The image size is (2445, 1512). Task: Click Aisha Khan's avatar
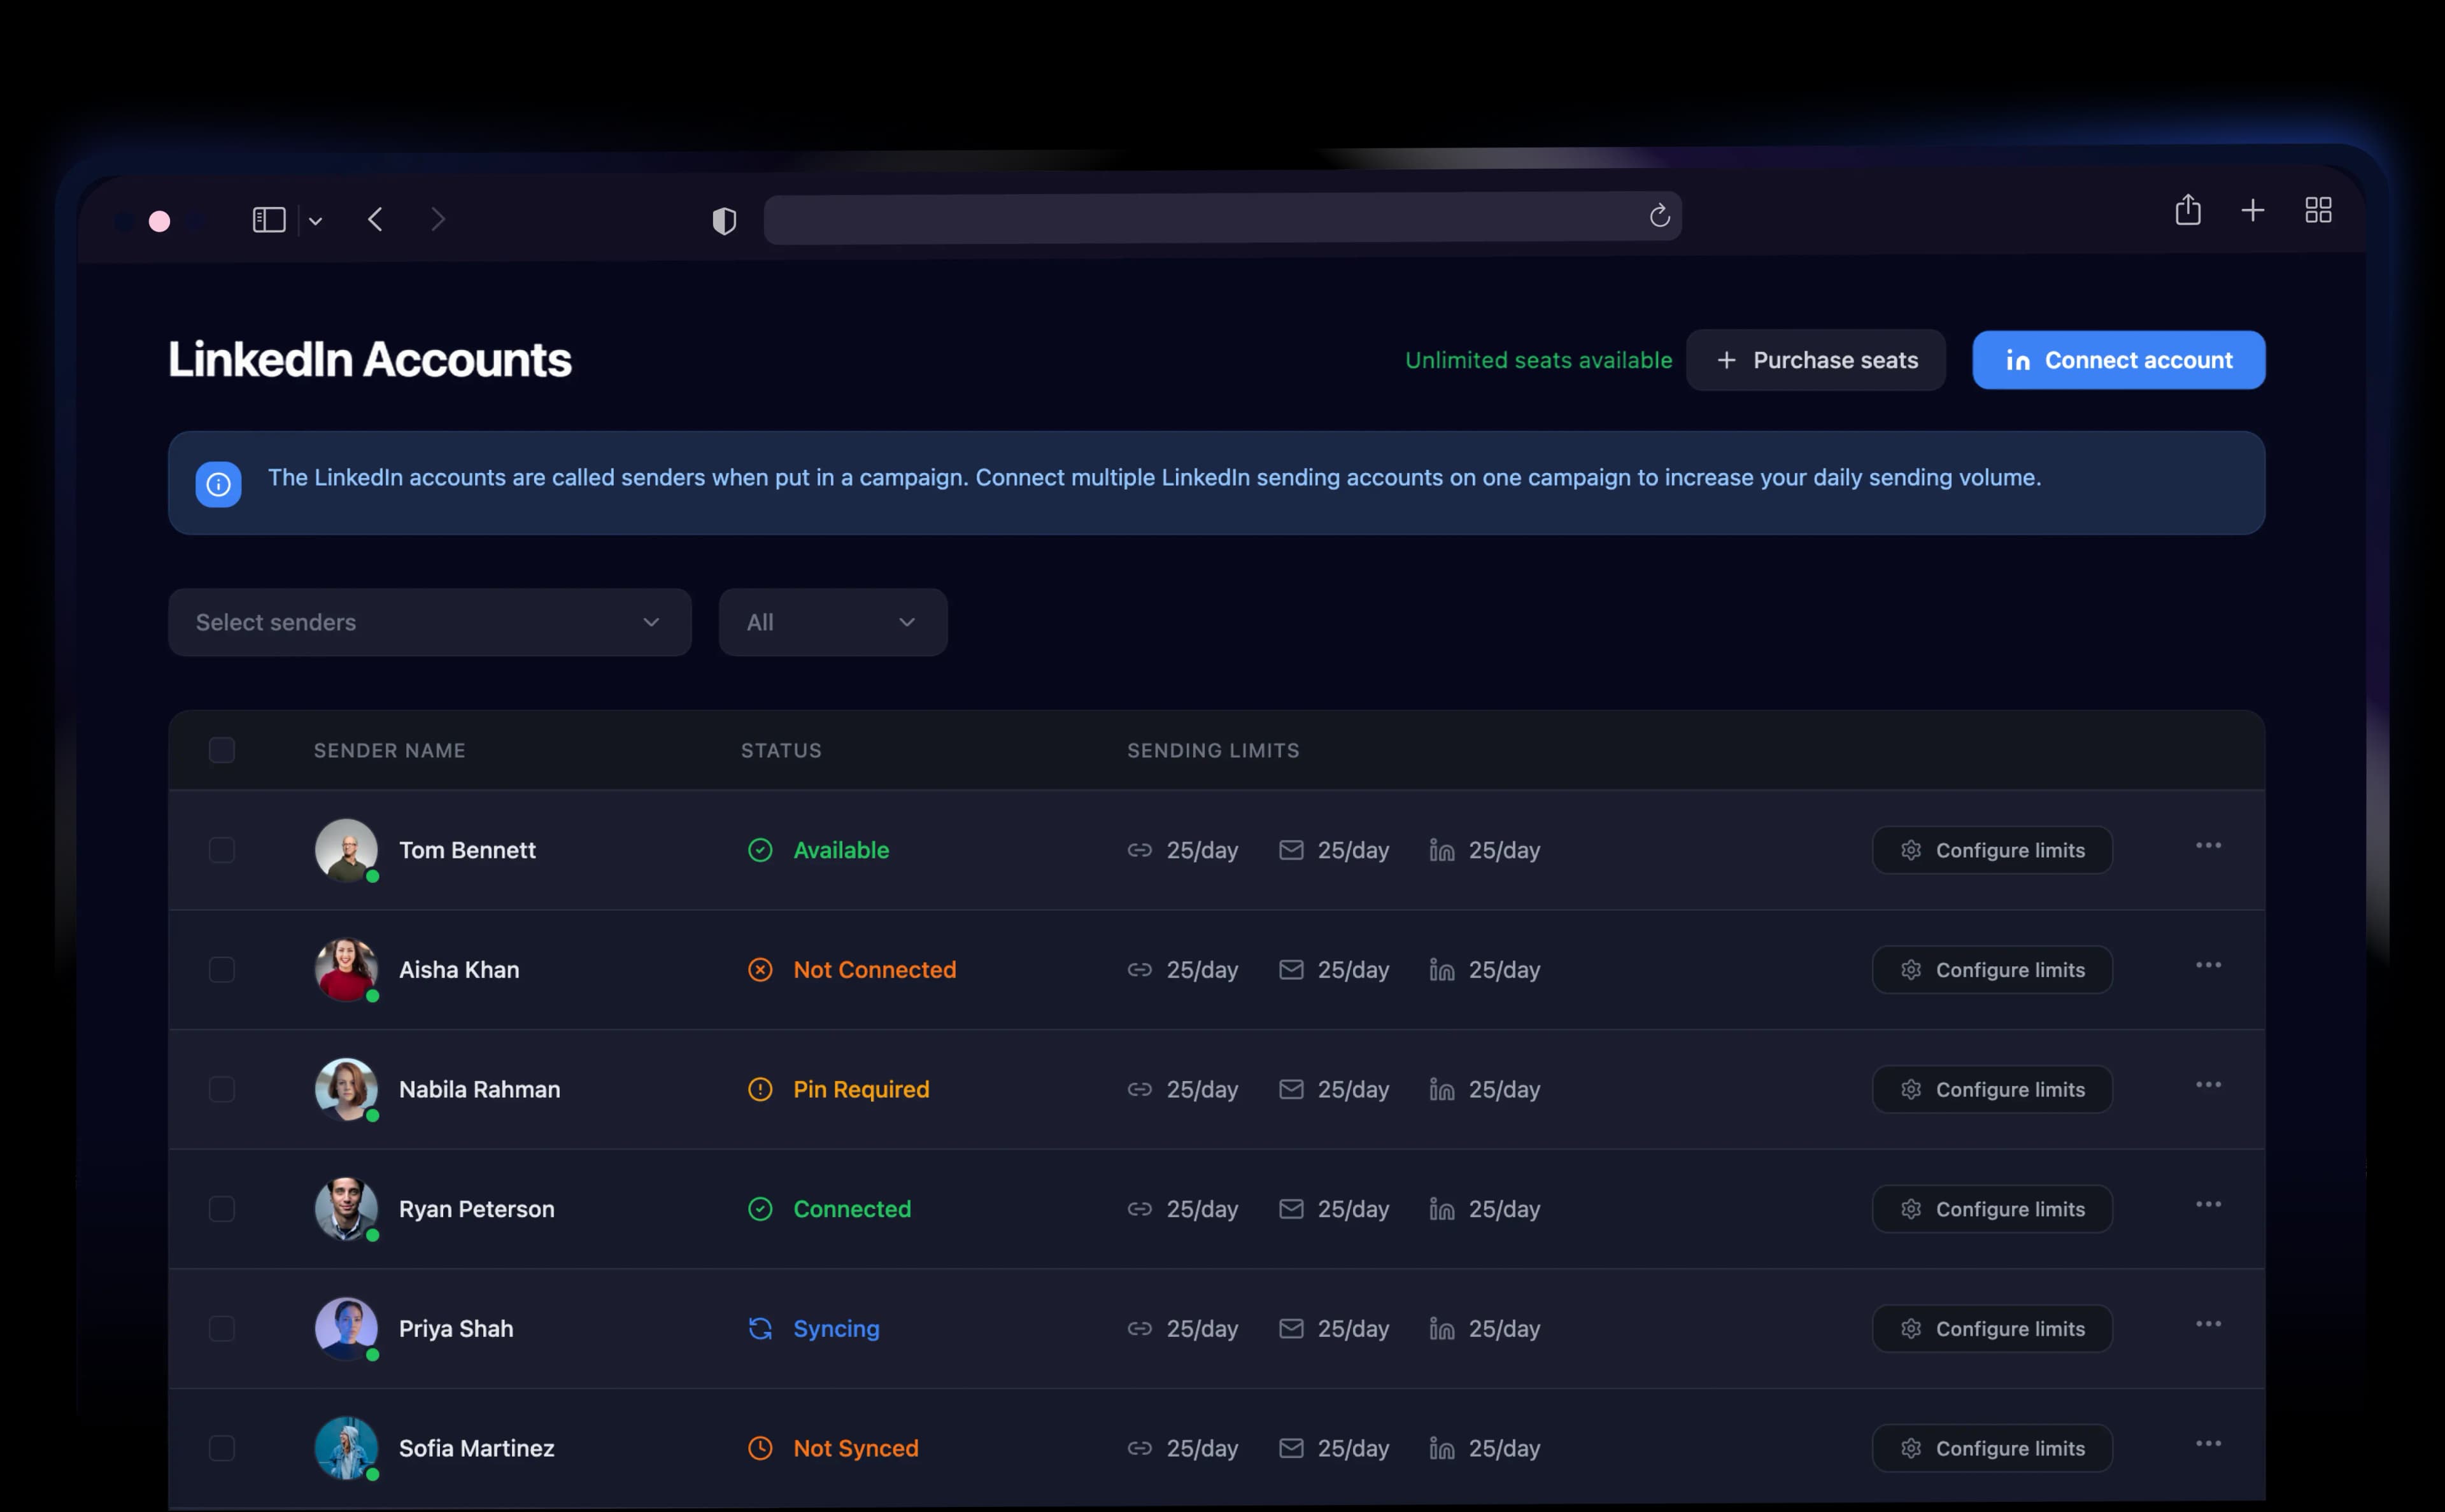(346, 970)
